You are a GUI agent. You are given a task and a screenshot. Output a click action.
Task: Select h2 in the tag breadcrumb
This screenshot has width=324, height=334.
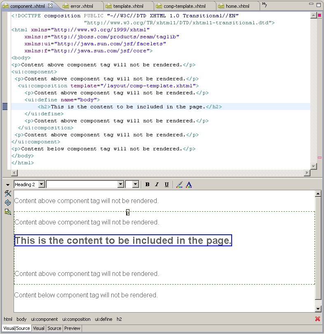pos(119,319)
